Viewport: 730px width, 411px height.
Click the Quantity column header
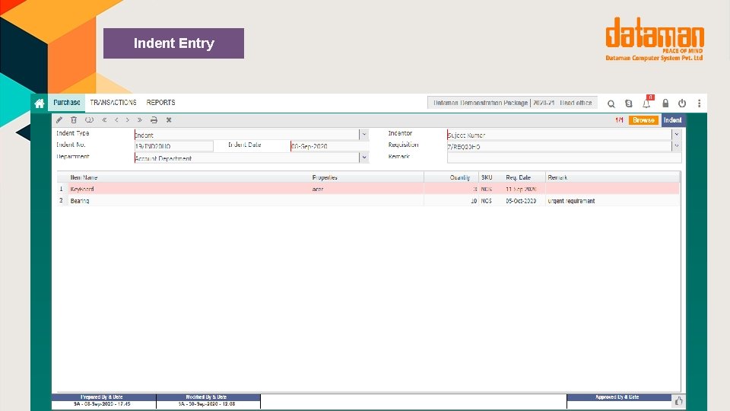point(460,177)
